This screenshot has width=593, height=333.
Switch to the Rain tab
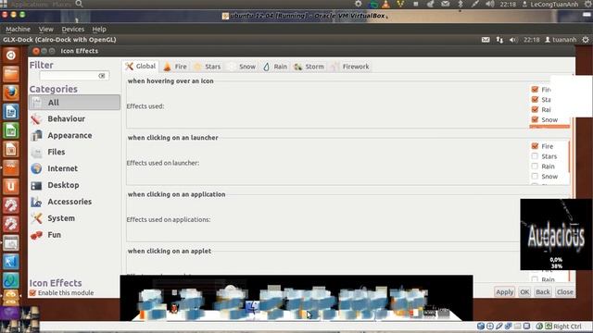click(x=275, y=67)
